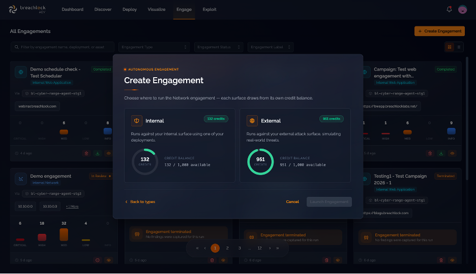This screenshot has height=274, width=476.
Task: Click the search magnifier icon
Action: [16, 47]
